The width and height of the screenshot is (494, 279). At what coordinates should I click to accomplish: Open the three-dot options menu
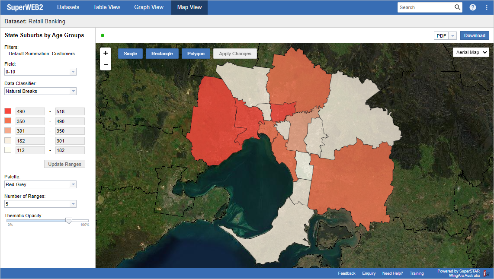pos(486,7)
